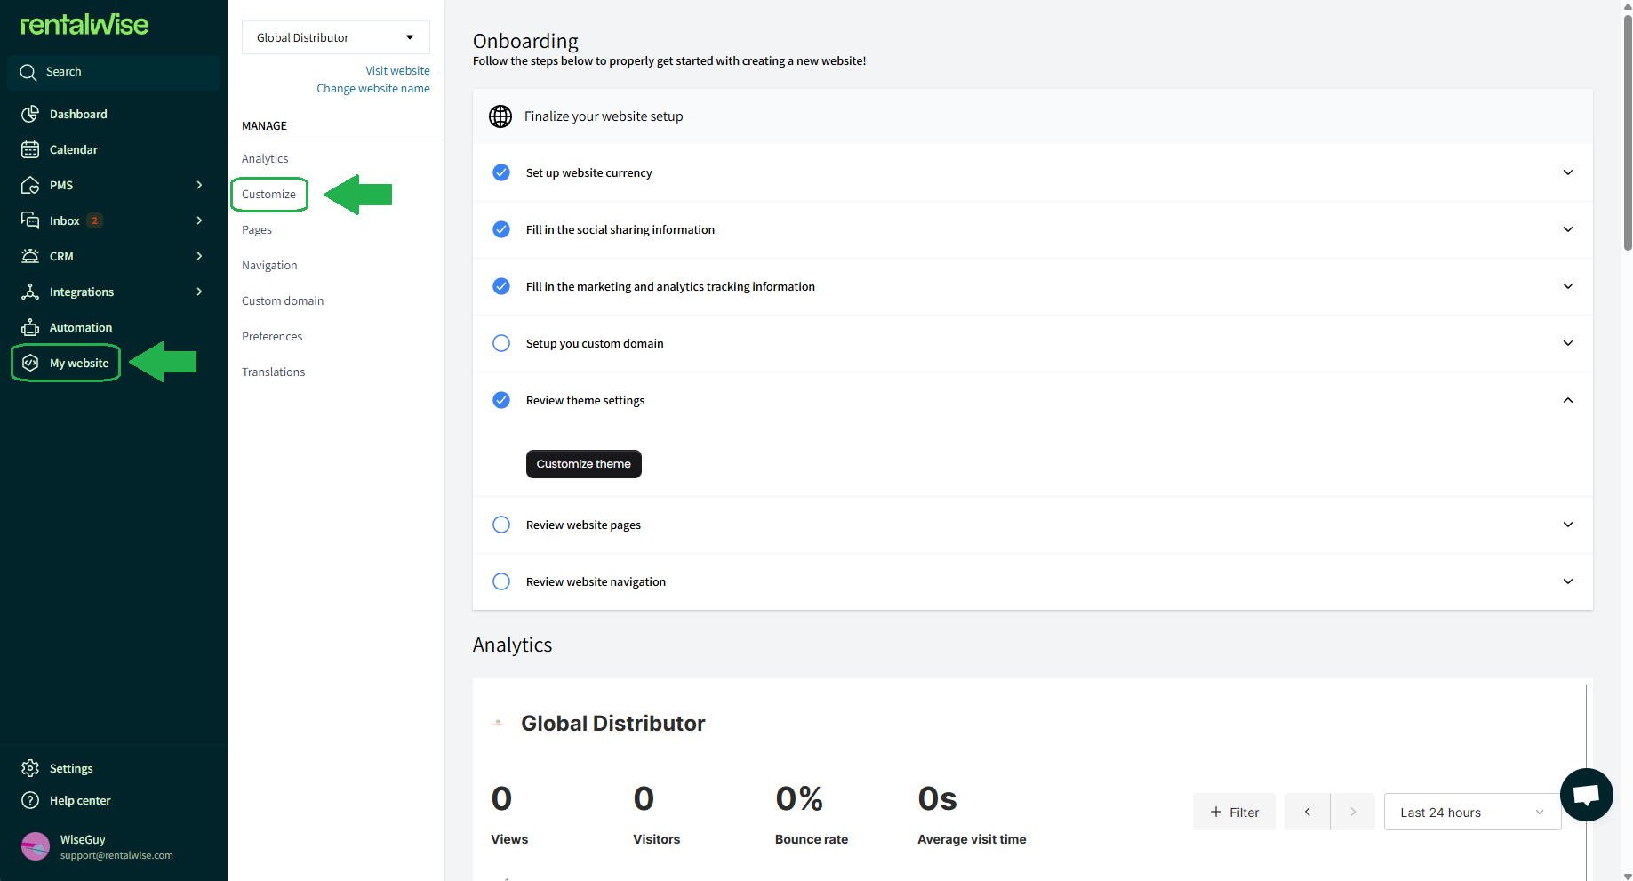Click the Dashboard pie chart icon

coord(30,114)
